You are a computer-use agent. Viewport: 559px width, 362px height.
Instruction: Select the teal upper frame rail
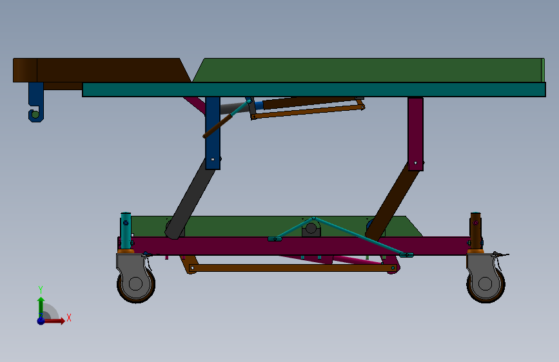pyautogui.click(x=314, y=90)
